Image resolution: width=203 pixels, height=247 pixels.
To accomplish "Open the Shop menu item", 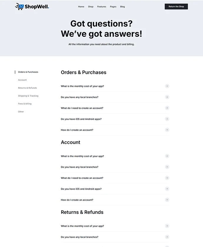I will point(91,6).
